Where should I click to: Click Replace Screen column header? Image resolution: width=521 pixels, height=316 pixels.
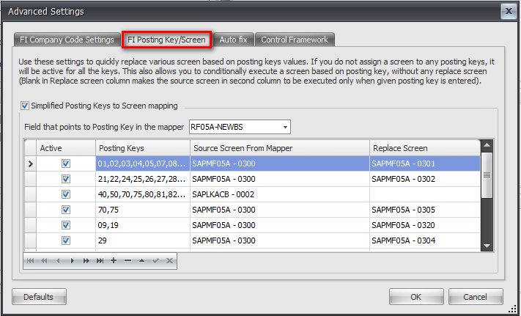pyautogui.click(x=425, y=148)
